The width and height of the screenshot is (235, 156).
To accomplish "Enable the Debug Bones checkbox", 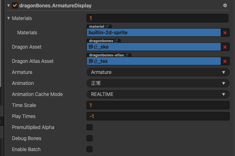I will click(89, 138).
